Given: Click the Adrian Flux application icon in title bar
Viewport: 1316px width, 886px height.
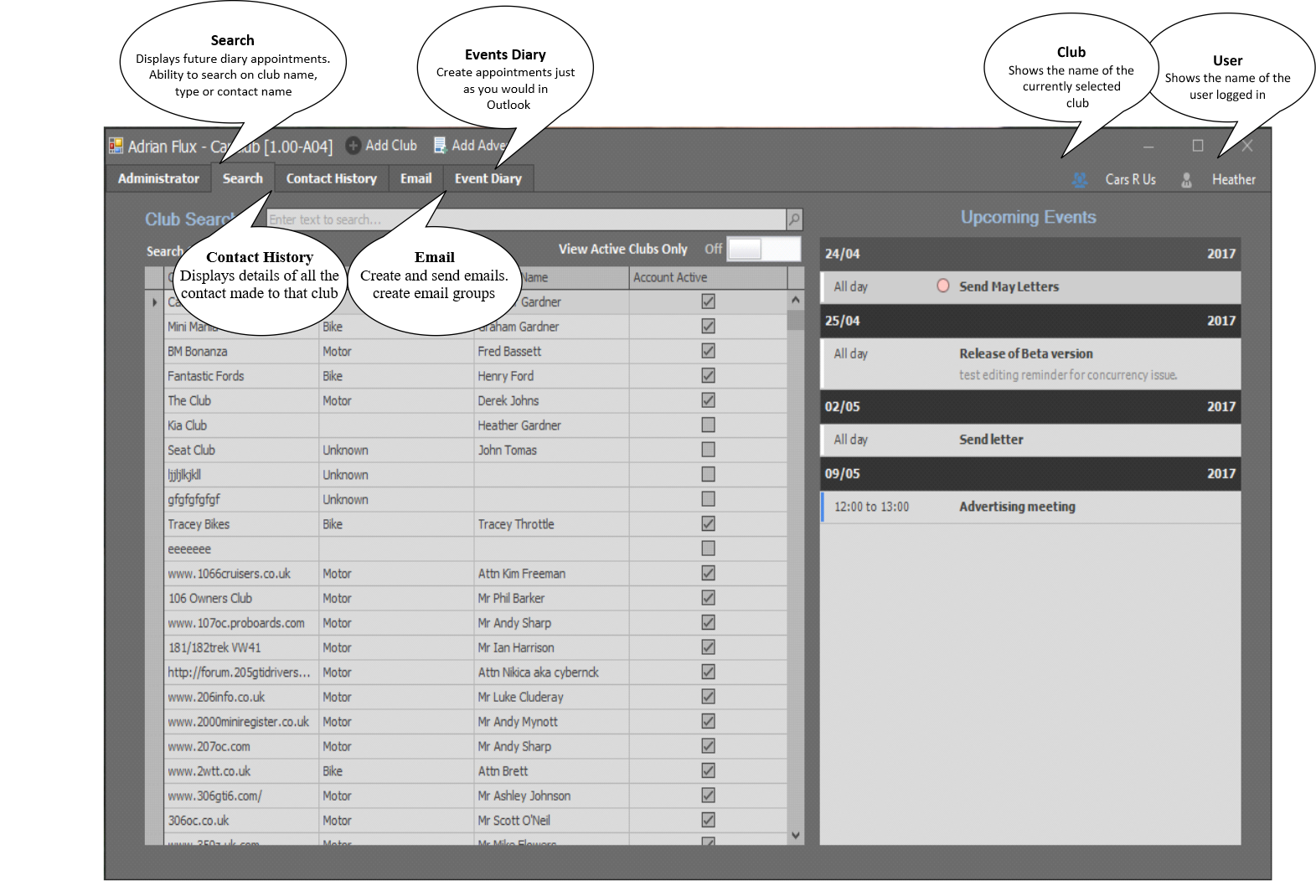Looking at the screenshot, I should pos(116,147).
